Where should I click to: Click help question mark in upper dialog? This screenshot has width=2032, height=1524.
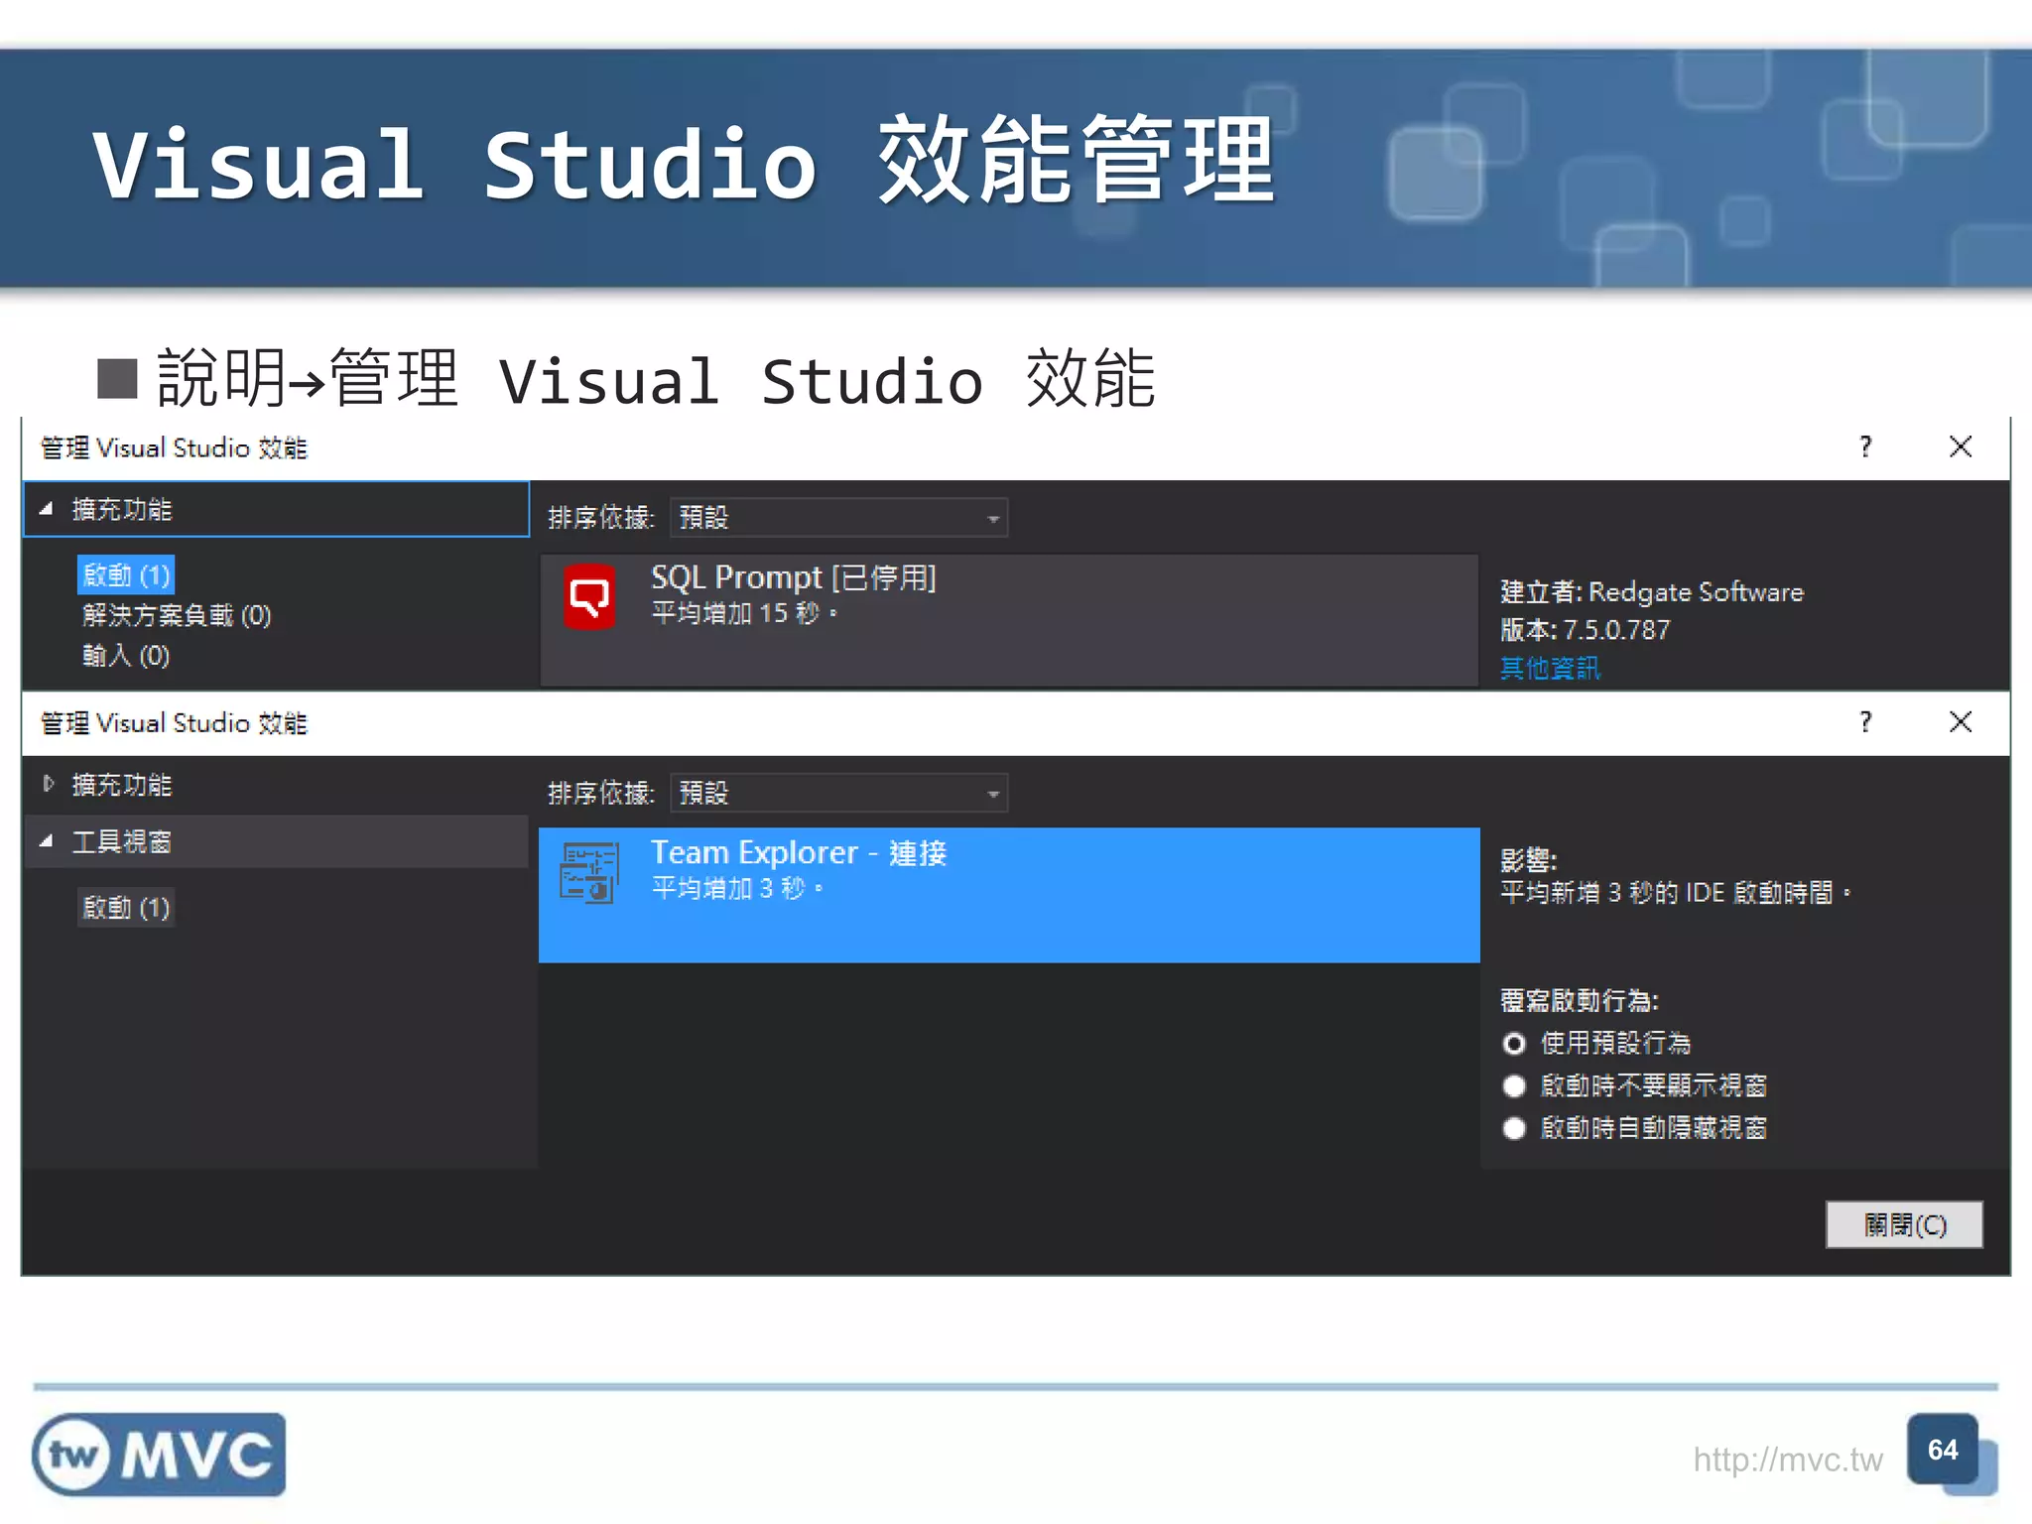click(x=1865, y=446)
